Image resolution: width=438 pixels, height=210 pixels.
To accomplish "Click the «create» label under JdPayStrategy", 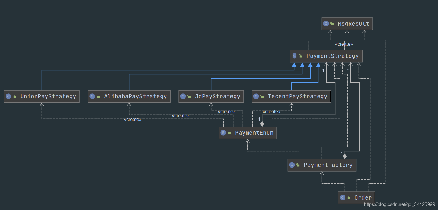I will coord(227,112).
